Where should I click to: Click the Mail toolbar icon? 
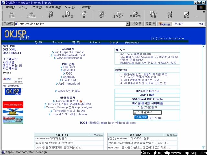pos(152,13)
